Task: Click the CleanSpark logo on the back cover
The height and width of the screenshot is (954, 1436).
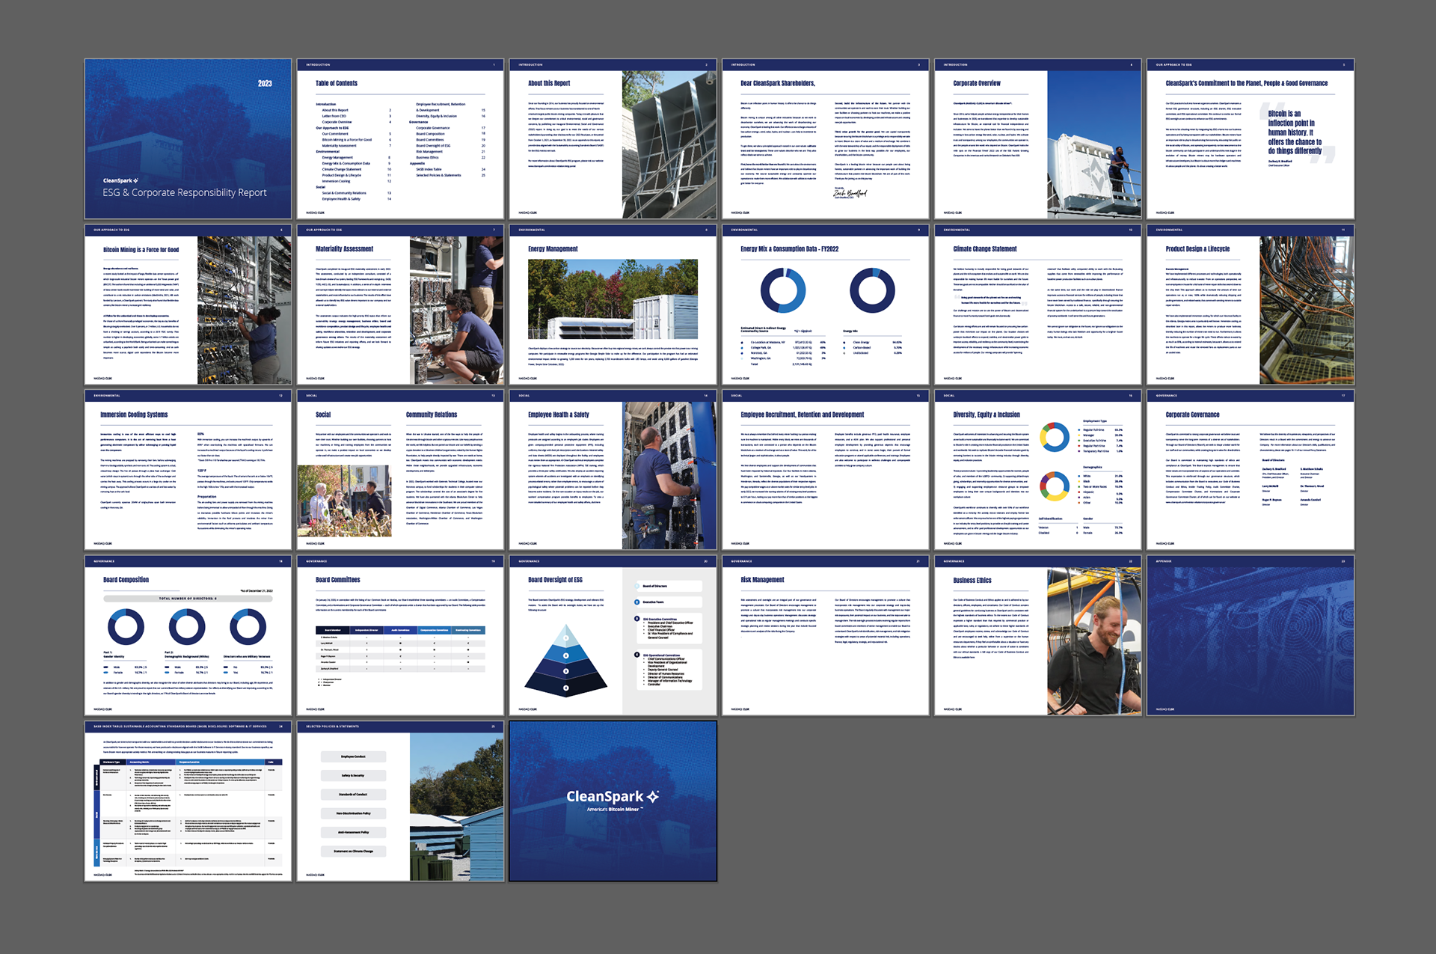Action: (613, 797)
